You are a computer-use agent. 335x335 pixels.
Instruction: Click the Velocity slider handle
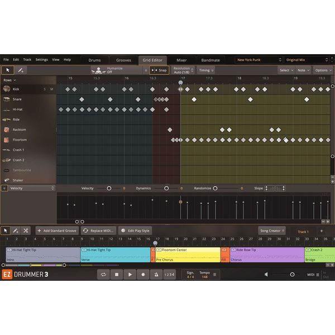coord(109,188)
